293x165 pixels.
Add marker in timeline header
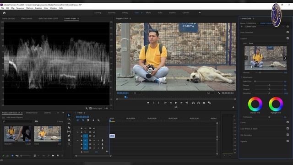(93, 120)
